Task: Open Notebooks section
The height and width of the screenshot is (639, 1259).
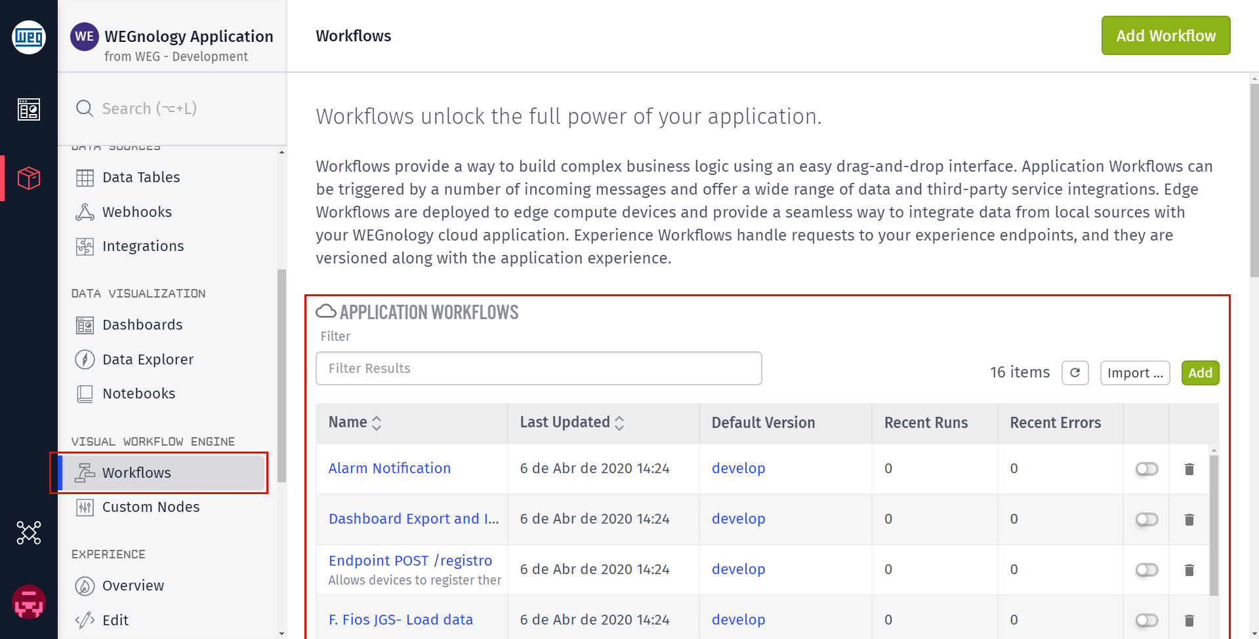Action: click(x=139, y=394)
